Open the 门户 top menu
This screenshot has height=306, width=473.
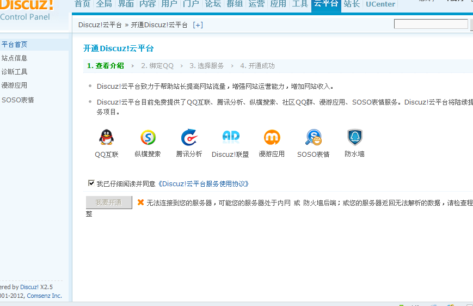coord(191,4)
